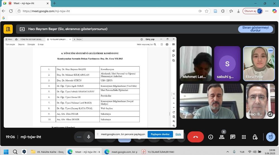279x155 pixels.
Task: Switch to YÖNETİM SİSTEMİ GENEL tab
Action: click(x=32, y=39)
